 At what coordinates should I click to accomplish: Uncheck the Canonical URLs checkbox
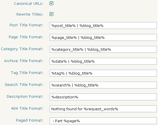51,3
